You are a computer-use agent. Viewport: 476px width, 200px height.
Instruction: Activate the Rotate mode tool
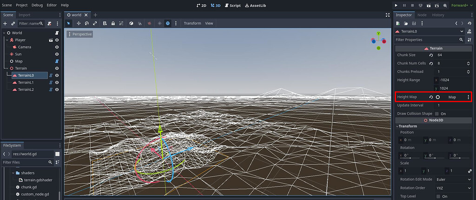[x=86, y=23]
